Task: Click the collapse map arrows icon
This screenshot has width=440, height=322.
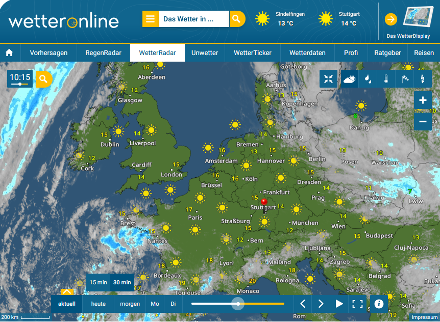Action: point(329,79)
